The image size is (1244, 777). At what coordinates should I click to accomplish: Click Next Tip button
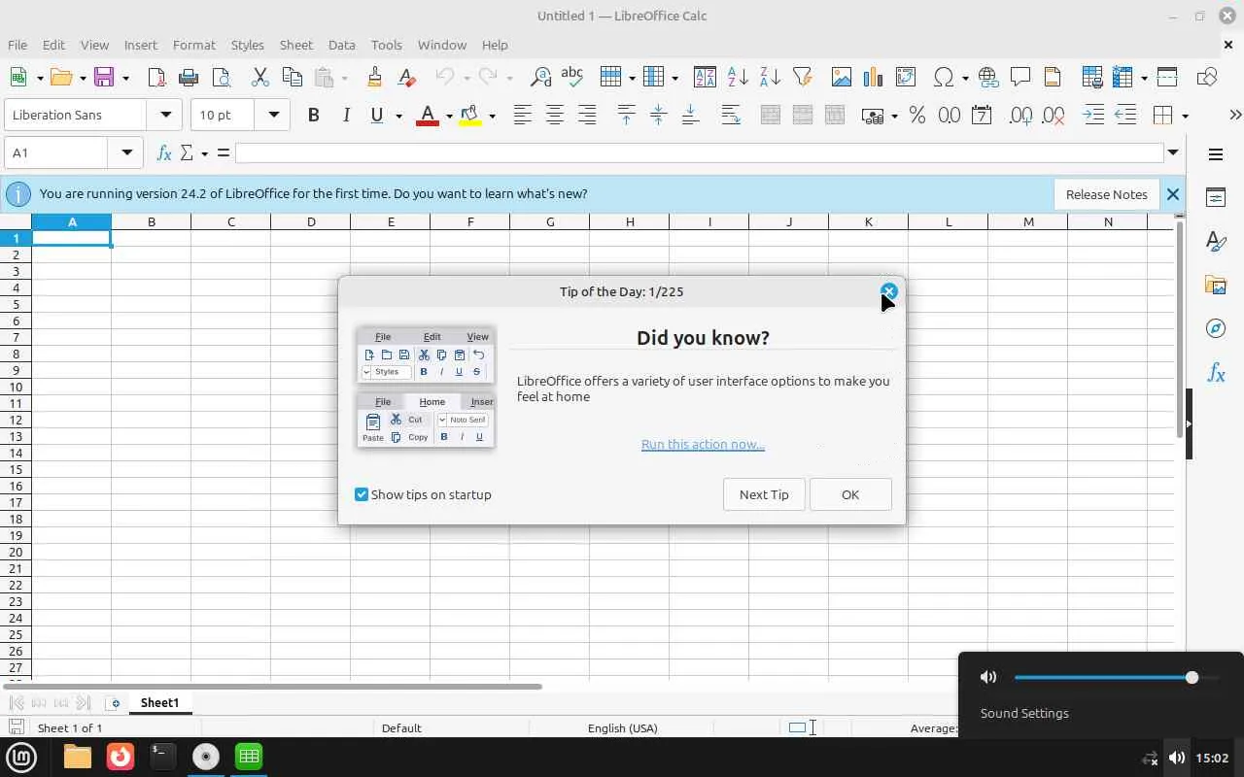tap(764, 494)
